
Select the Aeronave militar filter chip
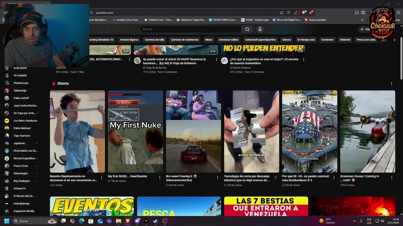pos(229,40)
